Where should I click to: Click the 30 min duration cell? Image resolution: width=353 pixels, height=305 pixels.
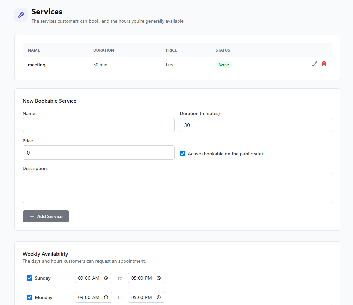coord(100,65)
